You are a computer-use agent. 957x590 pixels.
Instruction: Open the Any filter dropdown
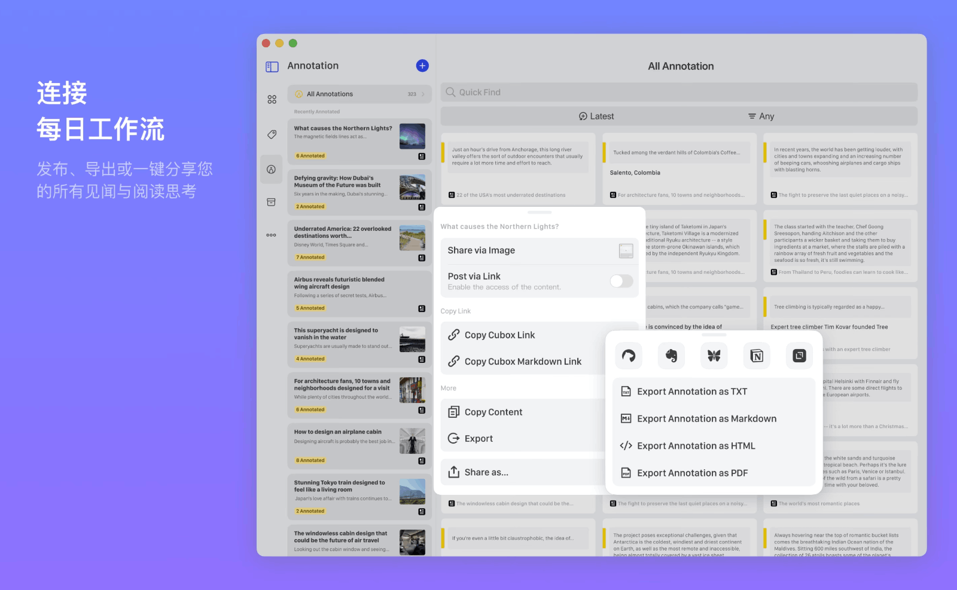(761, 117)
